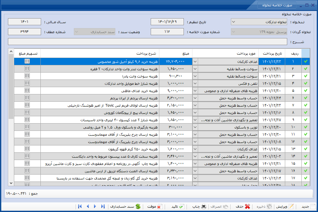Image resolution: width=318 pixels, height=212 pixels.
Task: Open amount-split grid icon for row ۴
Action: [x=27, y=83]
